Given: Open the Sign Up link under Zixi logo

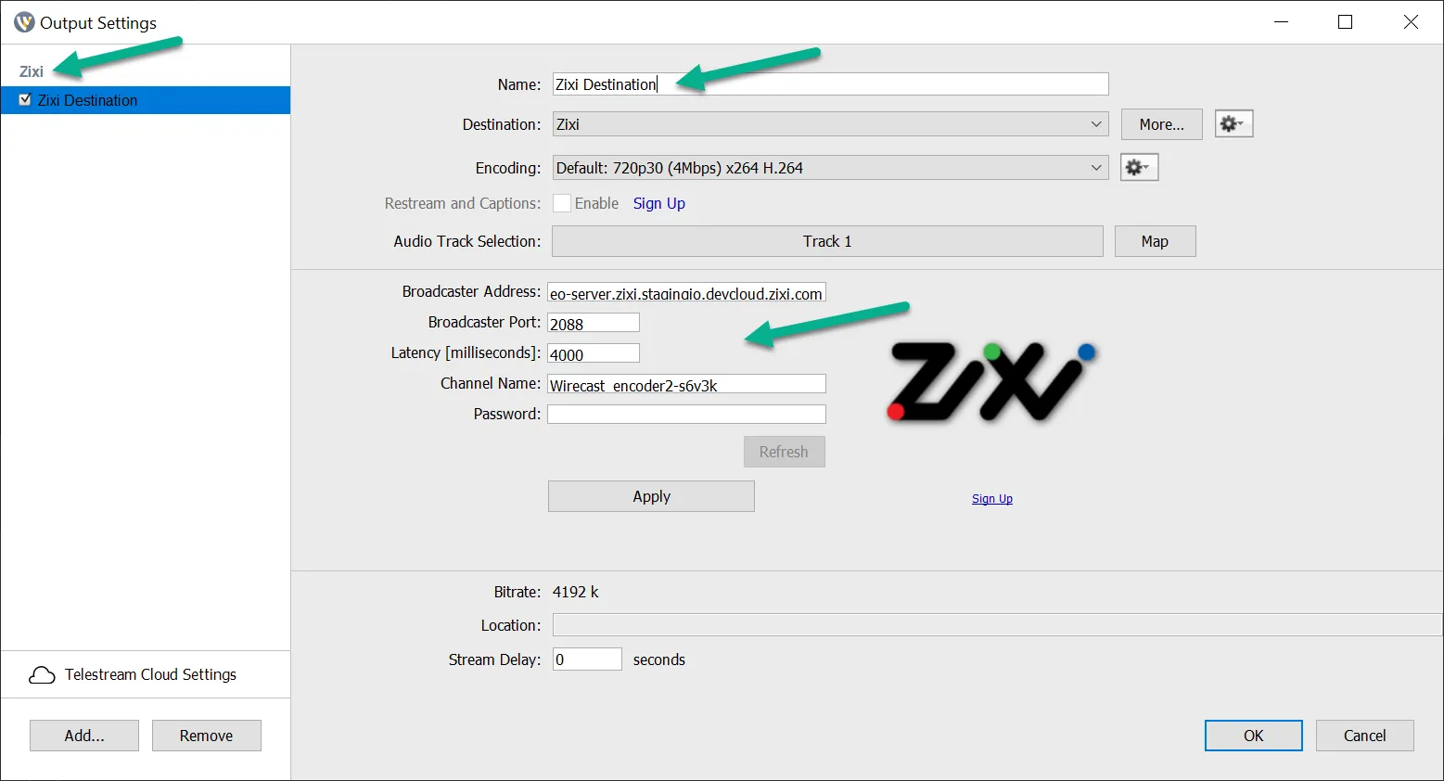Looking at the screenshot, I should point(991,499).
